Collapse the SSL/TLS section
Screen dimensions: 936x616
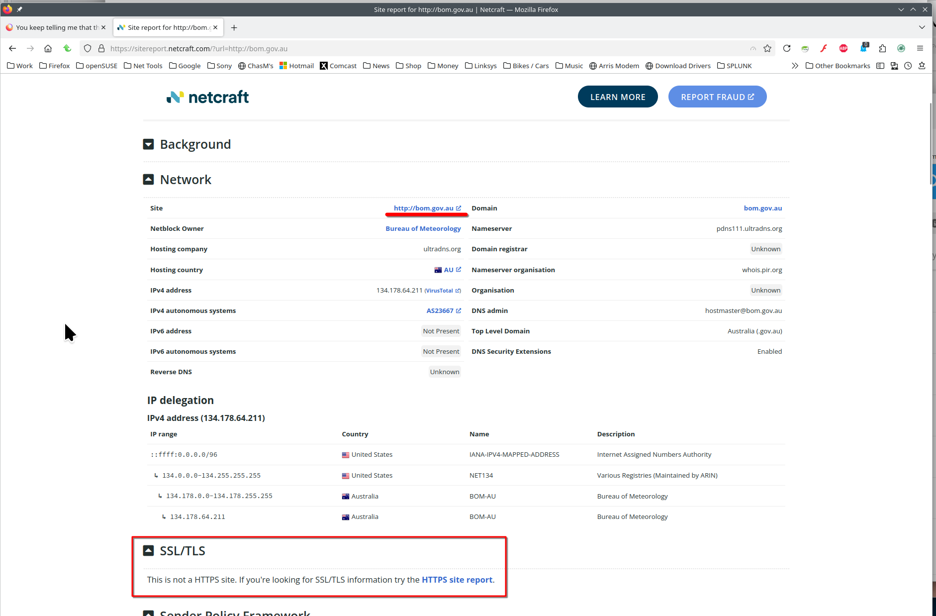click(148, 551)
